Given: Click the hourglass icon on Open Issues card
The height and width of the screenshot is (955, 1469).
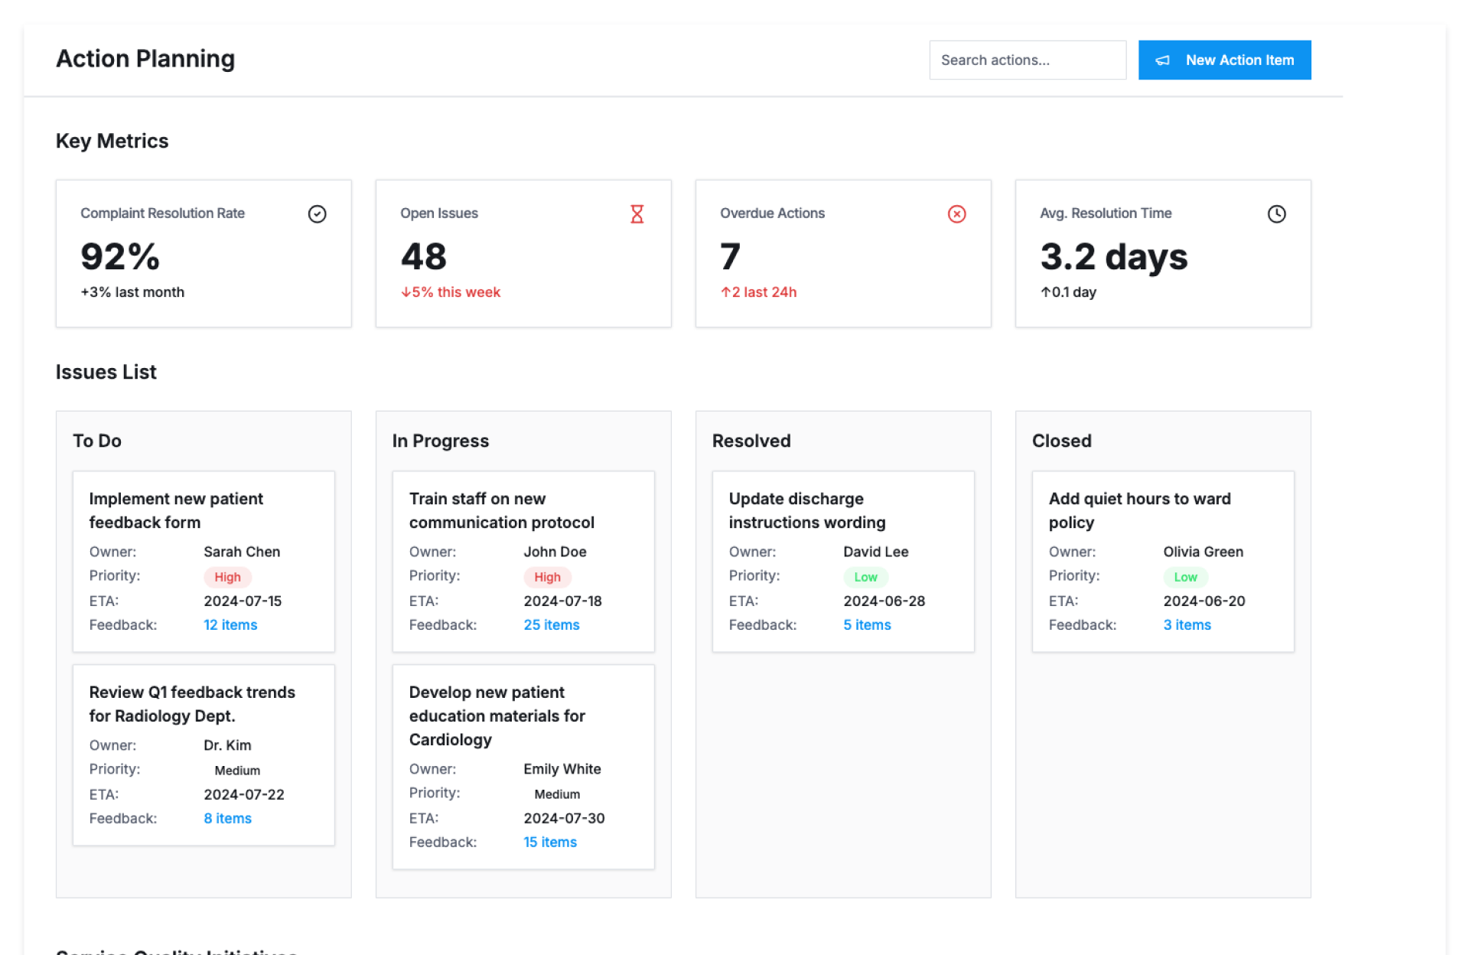Looking at the screenshot, I should [x=637, y=214].
